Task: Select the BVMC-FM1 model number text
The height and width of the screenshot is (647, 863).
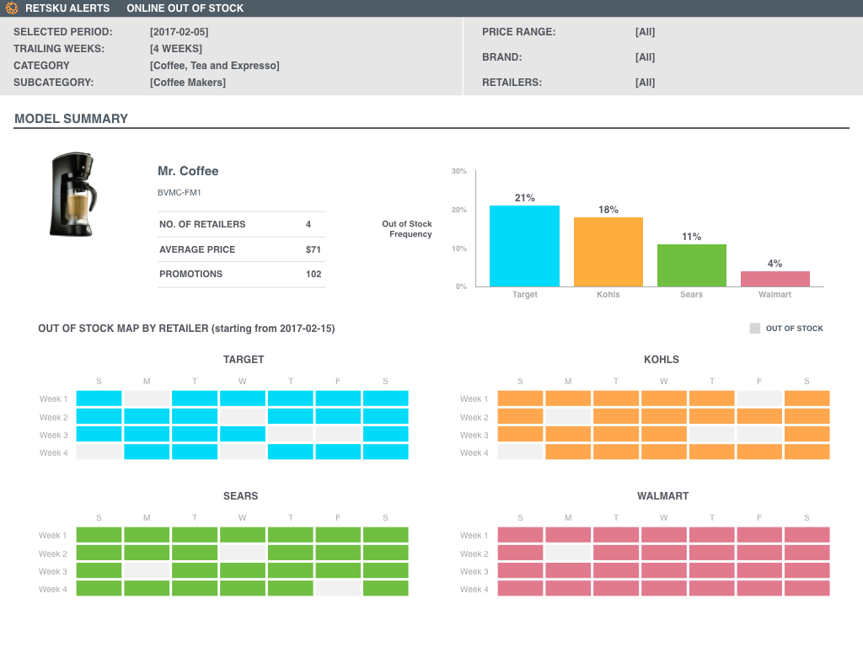Action: (179, 193)
